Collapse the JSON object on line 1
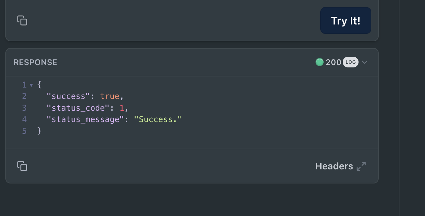The image size is (425, 216). (x=31, y=85)
